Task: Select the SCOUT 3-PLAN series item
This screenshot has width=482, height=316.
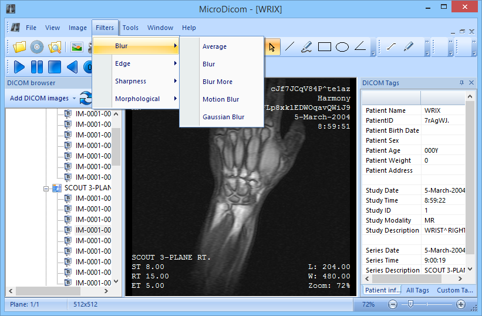Action: pos(87,188)
